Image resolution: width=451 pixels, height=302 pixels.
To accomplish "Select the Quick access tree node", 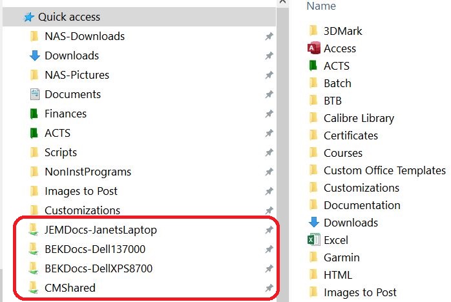I will pyautogui.click(x=69, y=17).
